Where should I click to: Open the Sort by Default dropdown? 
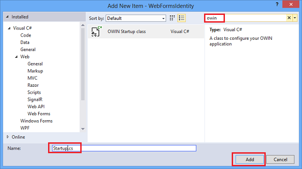pyautogui.click(x=136, y=18)
